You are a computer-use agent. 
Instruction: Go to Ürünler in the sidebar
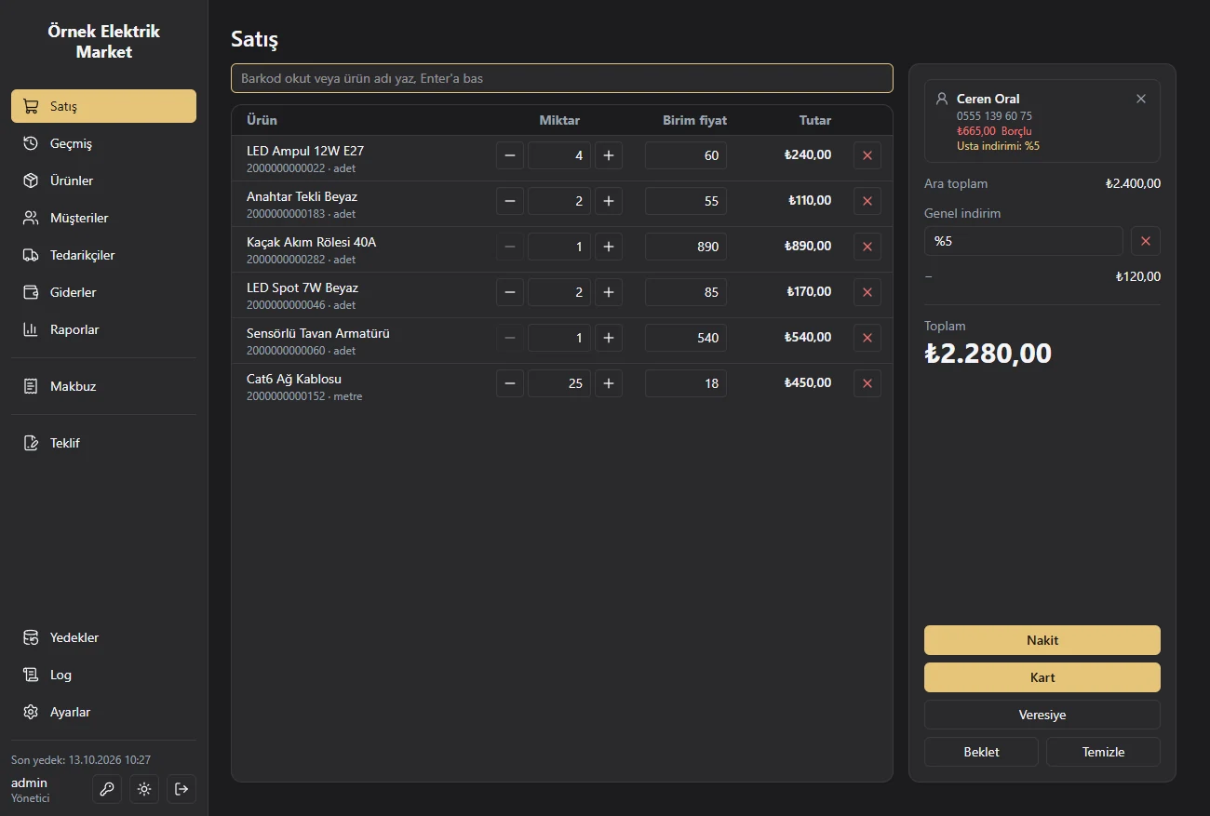(x=103, y=181)
